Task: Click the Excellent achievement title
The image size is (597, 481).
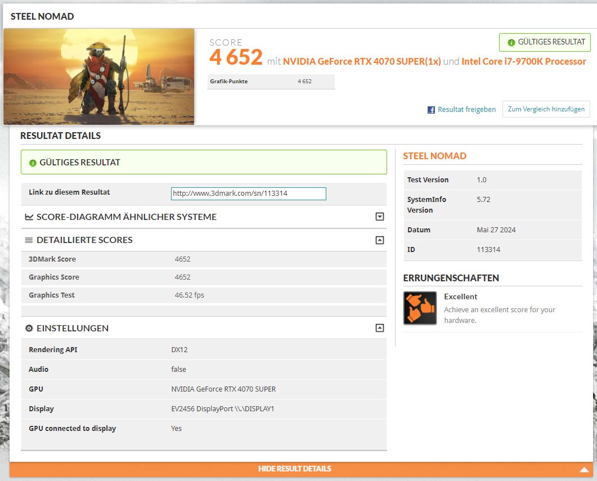Action: pyautogui.click(x=460, y=296)
